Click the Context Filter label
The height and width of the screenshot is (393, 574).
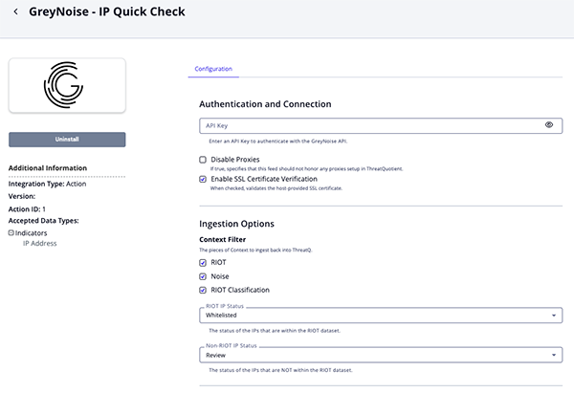pos(223,239)
